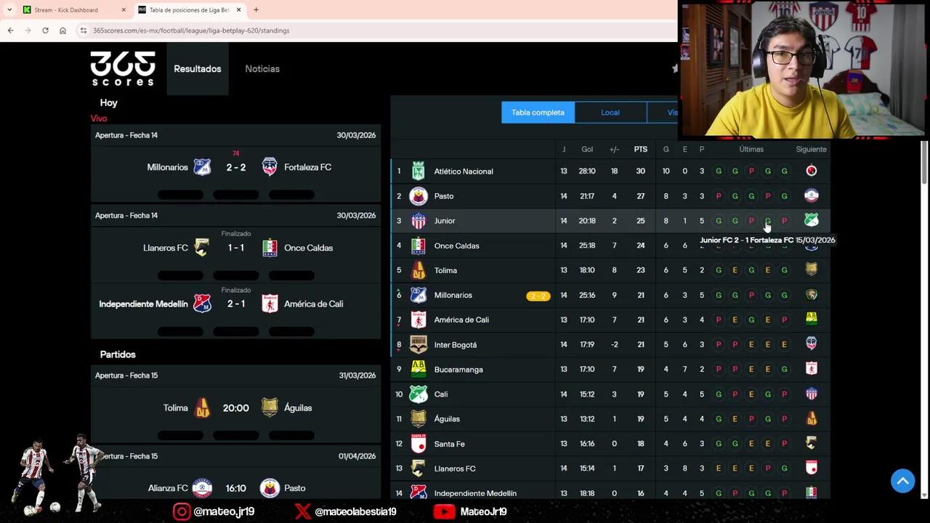Click the Gol column header
930x523 pixels.
click(x=587, y=150)
